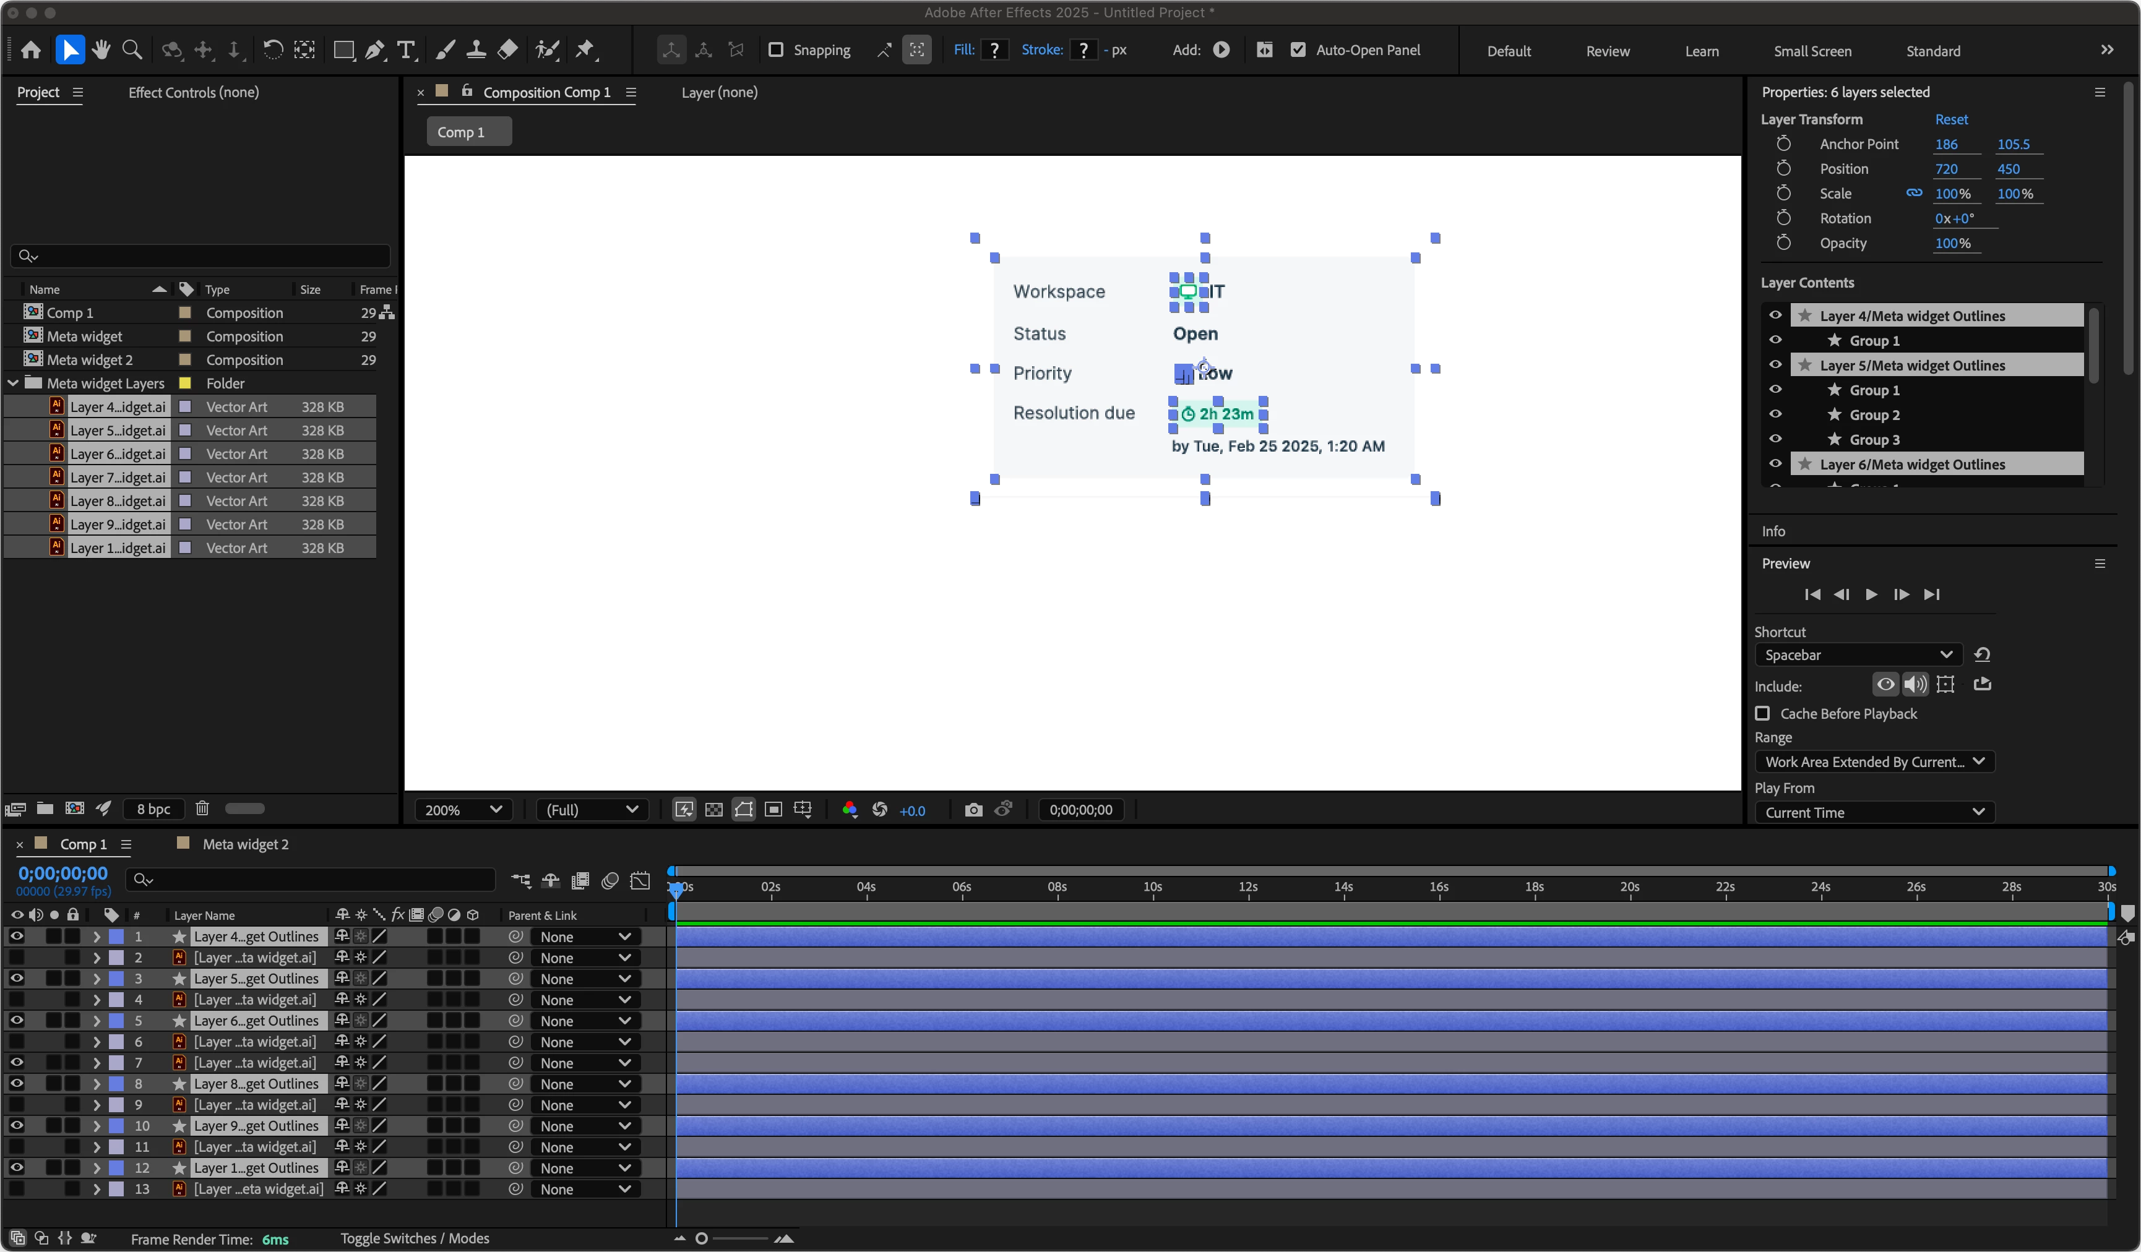This screenshot has width=2141, height=1252.
Task: Select the Pen tool in the toolbar
Action: 375,50
